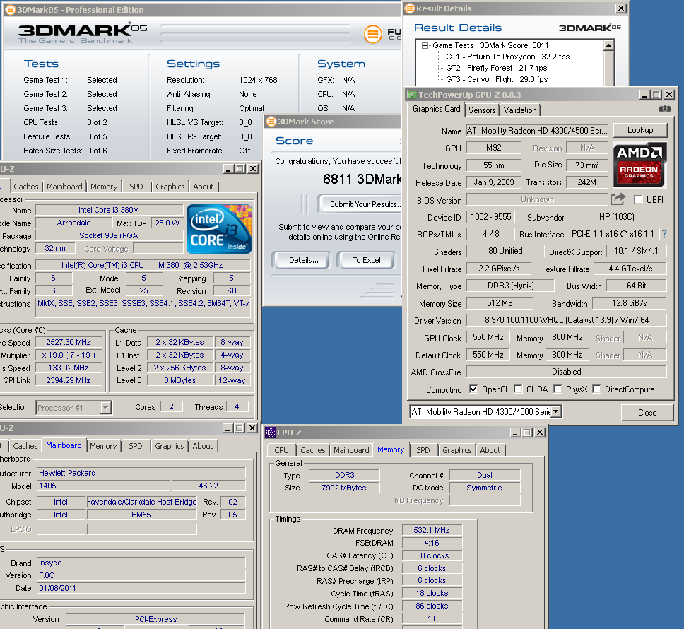Switch to the Sensors tab in GPU-Z
Screen dimensions: 684x629
(x=482, y=110)
